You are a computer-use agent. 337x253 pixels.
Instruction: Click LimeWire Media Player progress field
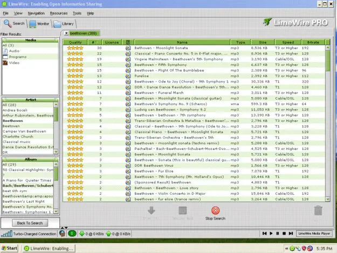coord(314,234)
